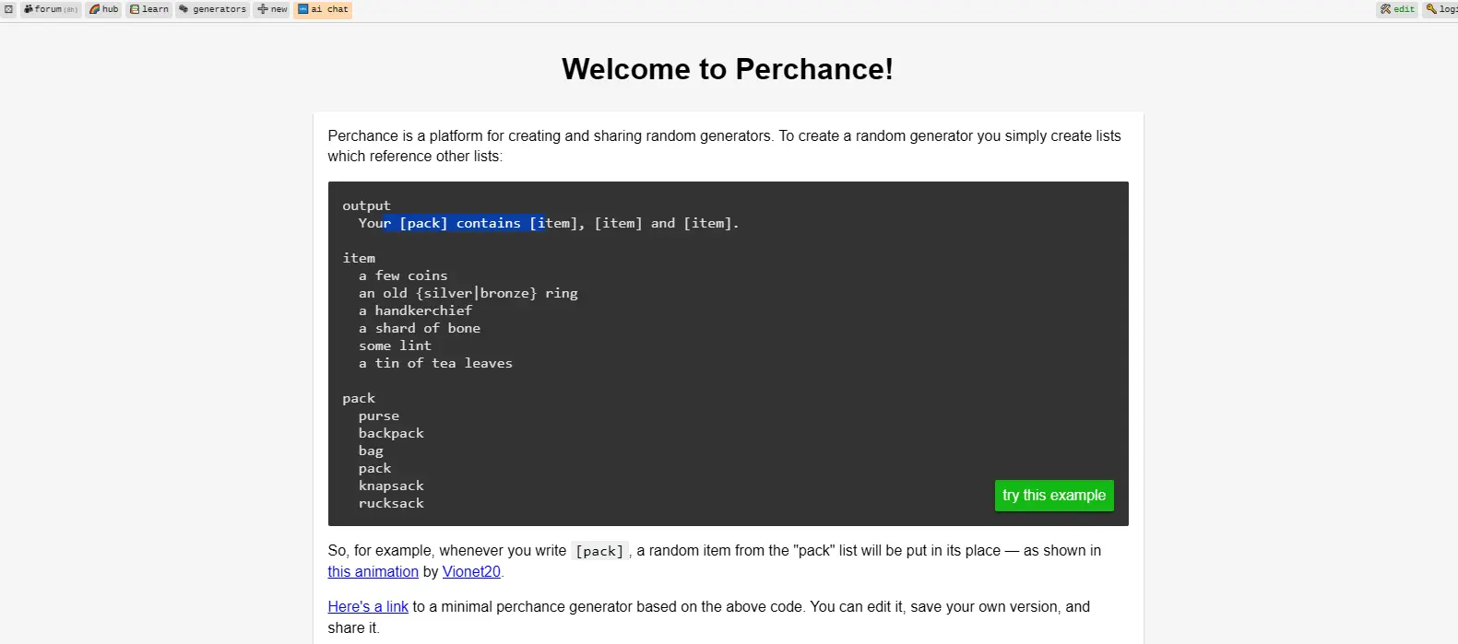Click the highlighted [pack] in the output line
The width and height of the screenshot is (1458, 644).
click(x=423, y=223)
